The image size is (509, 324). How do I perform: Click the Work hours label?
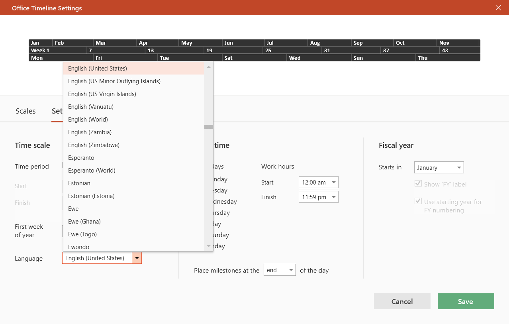click(x=278, y=166)
